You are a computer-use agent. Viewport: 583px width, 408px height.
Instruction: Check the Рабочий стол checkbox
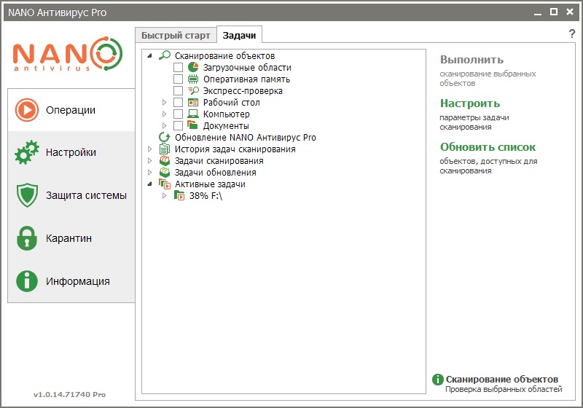point(178,102)
